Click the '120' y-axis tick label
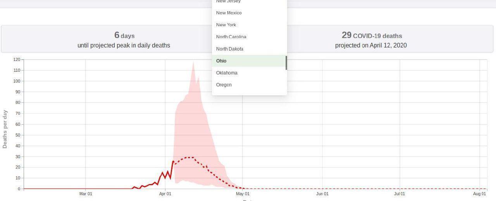 click(x=16, y=59)
